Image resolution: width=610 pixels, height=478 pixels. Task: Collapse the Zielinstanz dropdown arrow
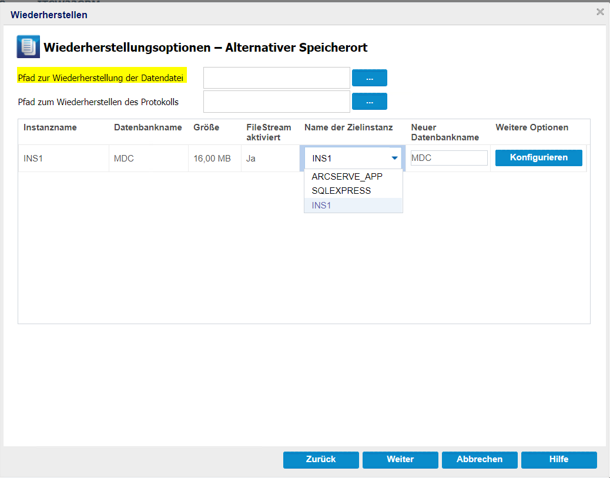pos(394,158)
